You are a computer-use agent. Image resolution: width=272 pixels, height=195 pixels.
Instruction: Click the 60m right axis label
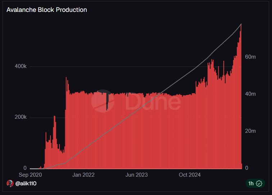250,57
